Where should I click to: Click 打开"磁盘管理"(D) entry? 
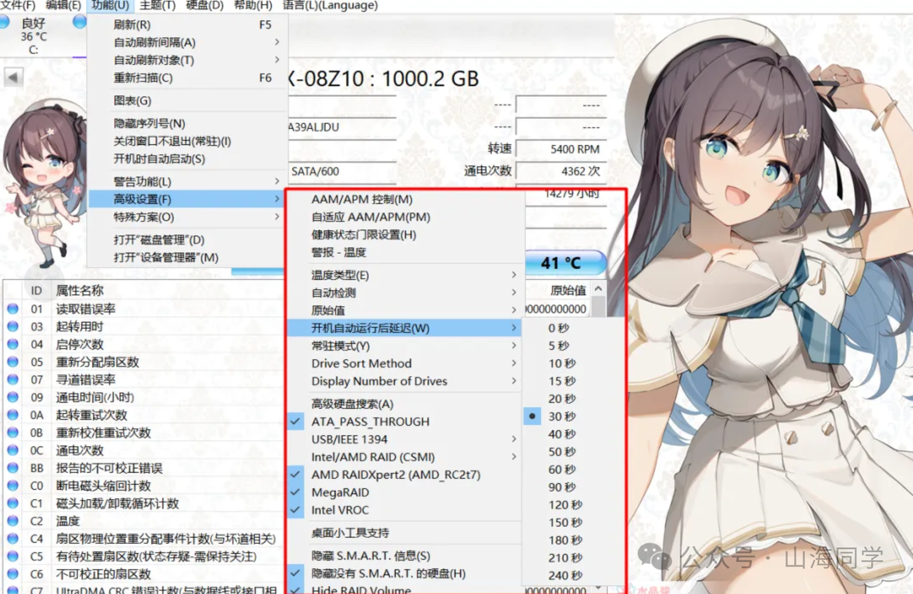[x=187, y=240]
